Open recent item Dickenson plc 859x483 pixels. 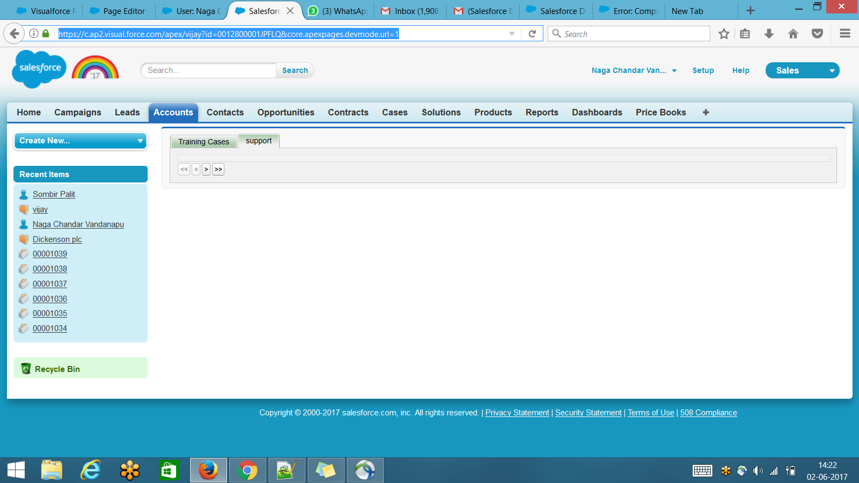57,239
